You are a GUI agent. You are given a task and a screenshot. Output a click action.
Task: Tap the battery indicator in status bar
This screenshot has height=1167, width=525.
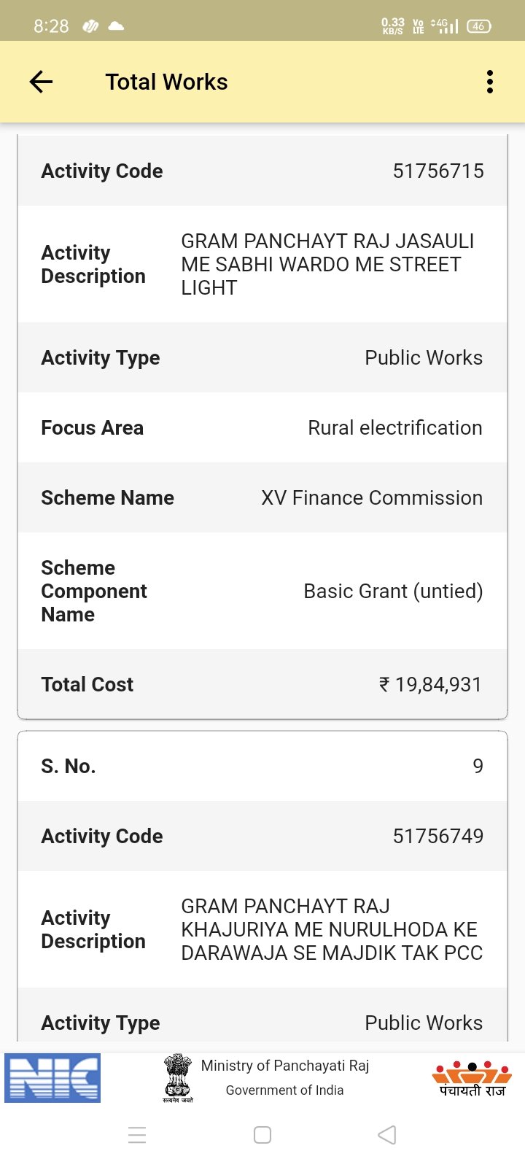pos(478,26)
